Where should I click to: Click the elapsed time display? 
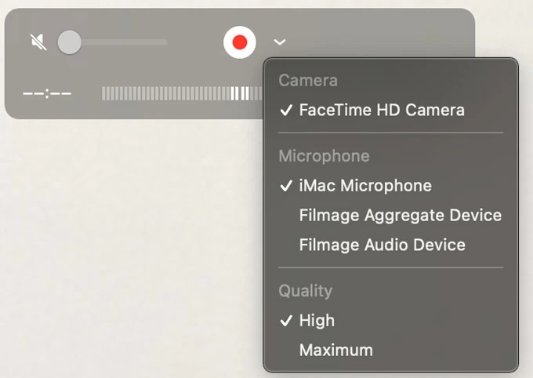pyautogui.click(x=47, y=94)
